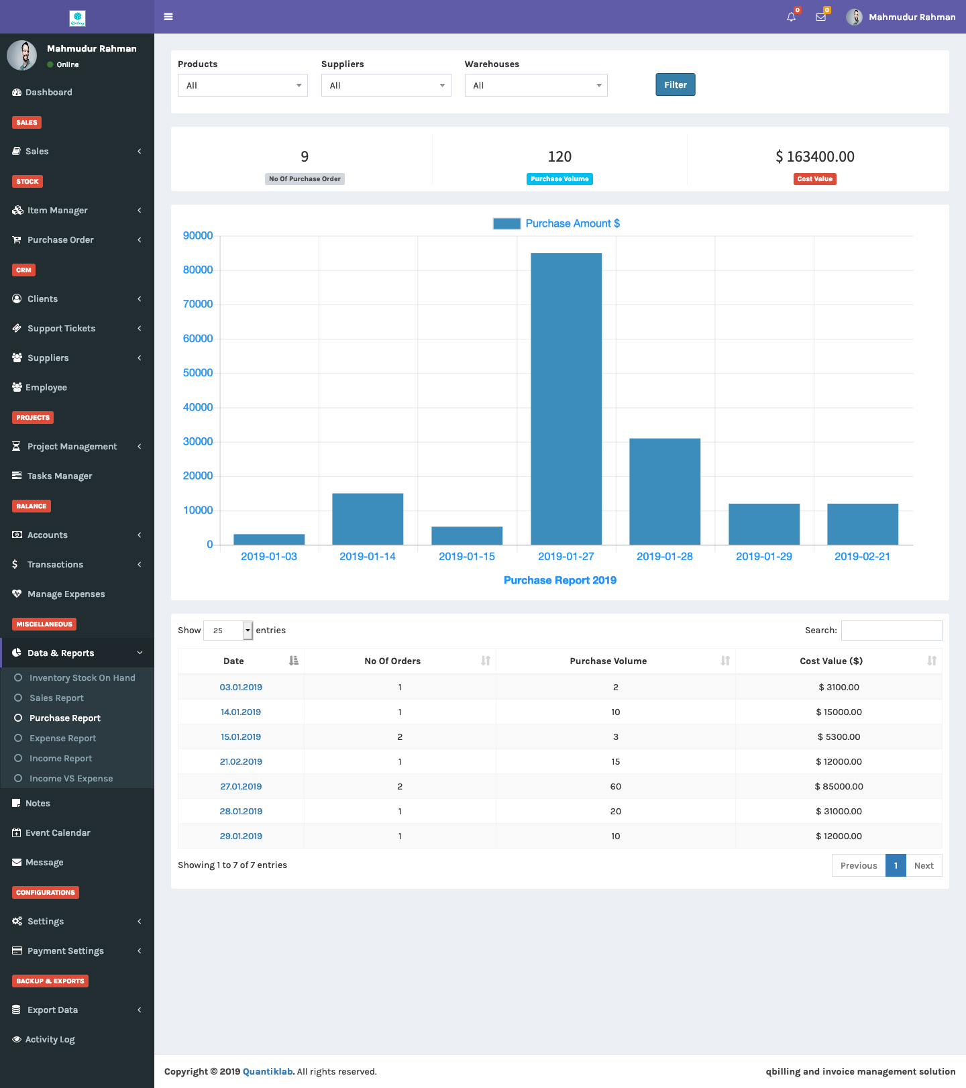This screenshot has height=1088, width=966.
Task: Open the notifications bell icon
Action: (791, 17)
